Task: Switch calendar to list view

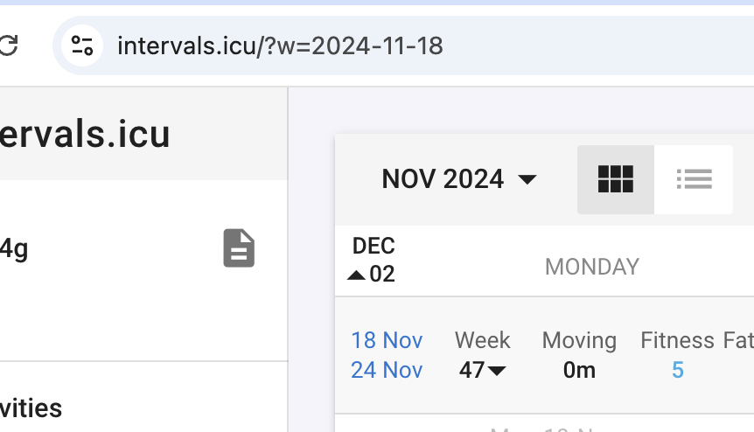Action: (694, 179)
